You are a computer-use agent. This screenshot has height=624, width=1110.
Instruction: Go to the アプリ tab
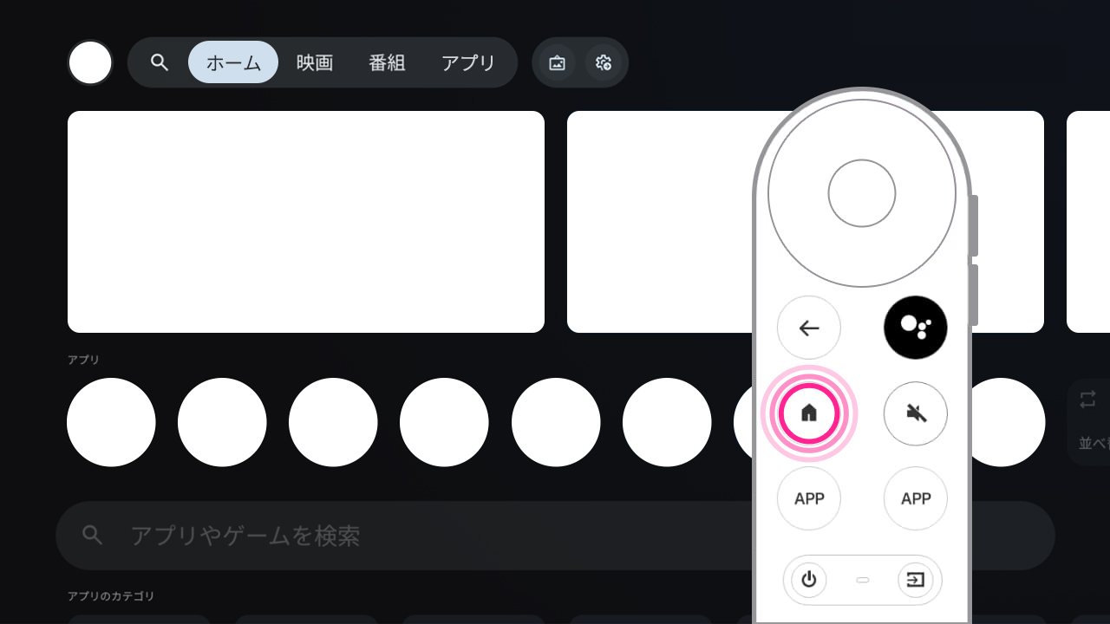pos(468,62)
